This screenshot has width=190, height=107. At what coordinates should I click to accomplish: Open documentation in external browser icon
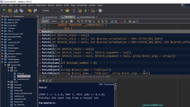[47, 81]
